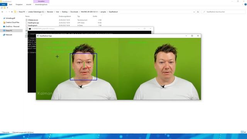
Task: Open Schnellzugriff in the navigation pane
Action: (10, 18)
